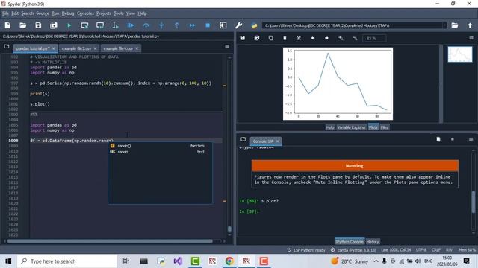
Task: Open the PYTHONPATH manager
Action: 254,25
